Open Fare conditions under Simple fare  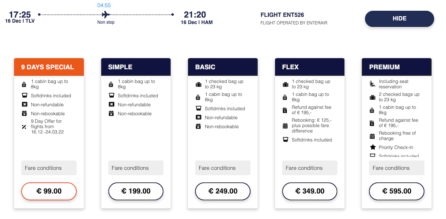coord(136,168)
